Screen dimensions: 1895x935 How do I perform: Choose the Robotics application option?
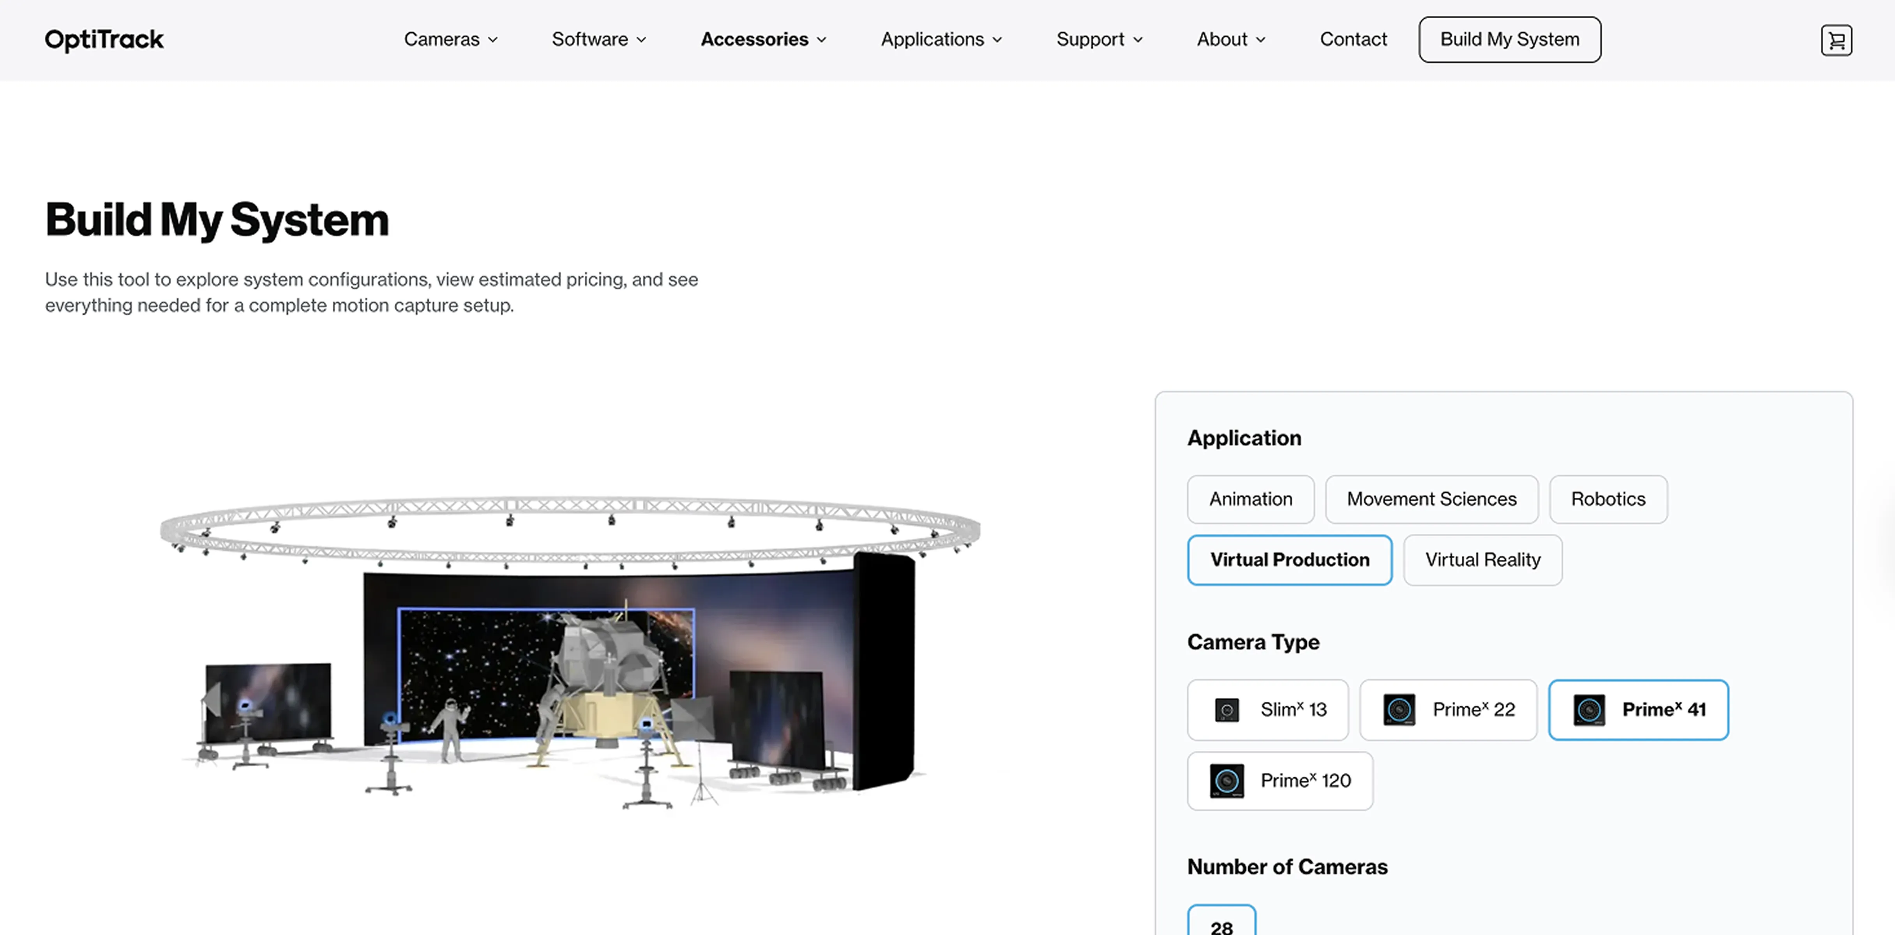click(1607, 499)
